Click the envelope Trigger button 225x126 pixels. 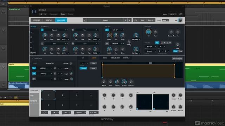point(83,68)
